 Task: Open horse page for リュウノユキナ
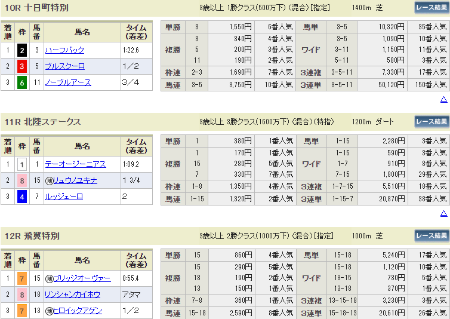click(75, 180)
